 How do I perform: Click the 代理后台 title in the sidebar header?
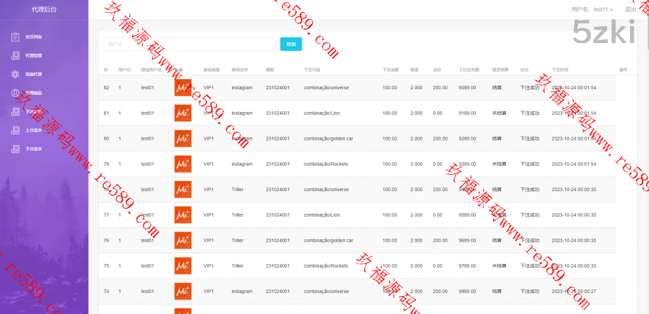[44, 9]
